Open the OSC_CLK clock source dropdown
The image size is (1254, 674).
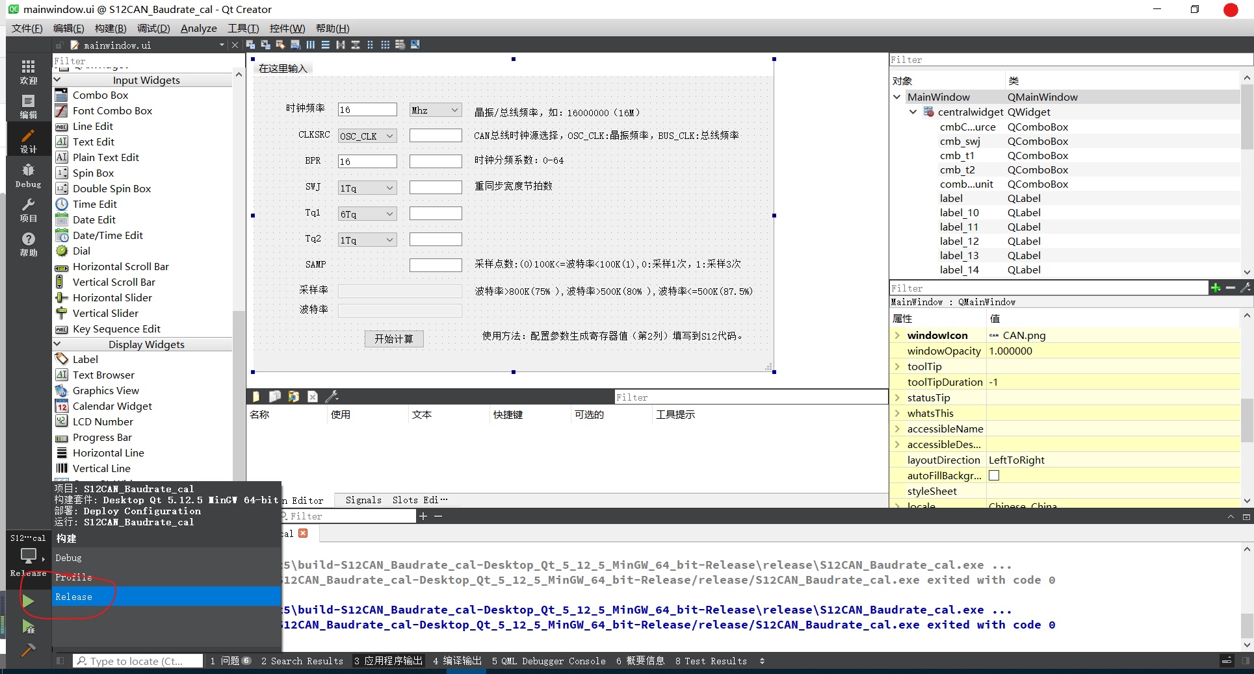(x=367, y=136)
